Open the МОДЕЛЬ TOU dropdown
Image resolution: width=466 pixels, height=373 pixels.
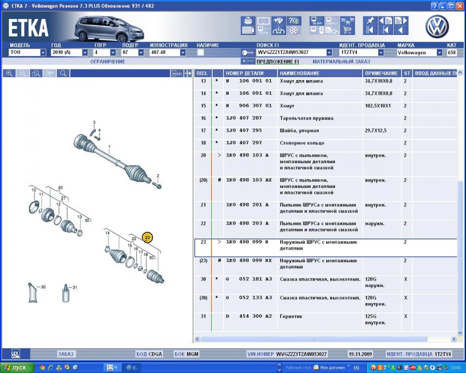[43, 52]
